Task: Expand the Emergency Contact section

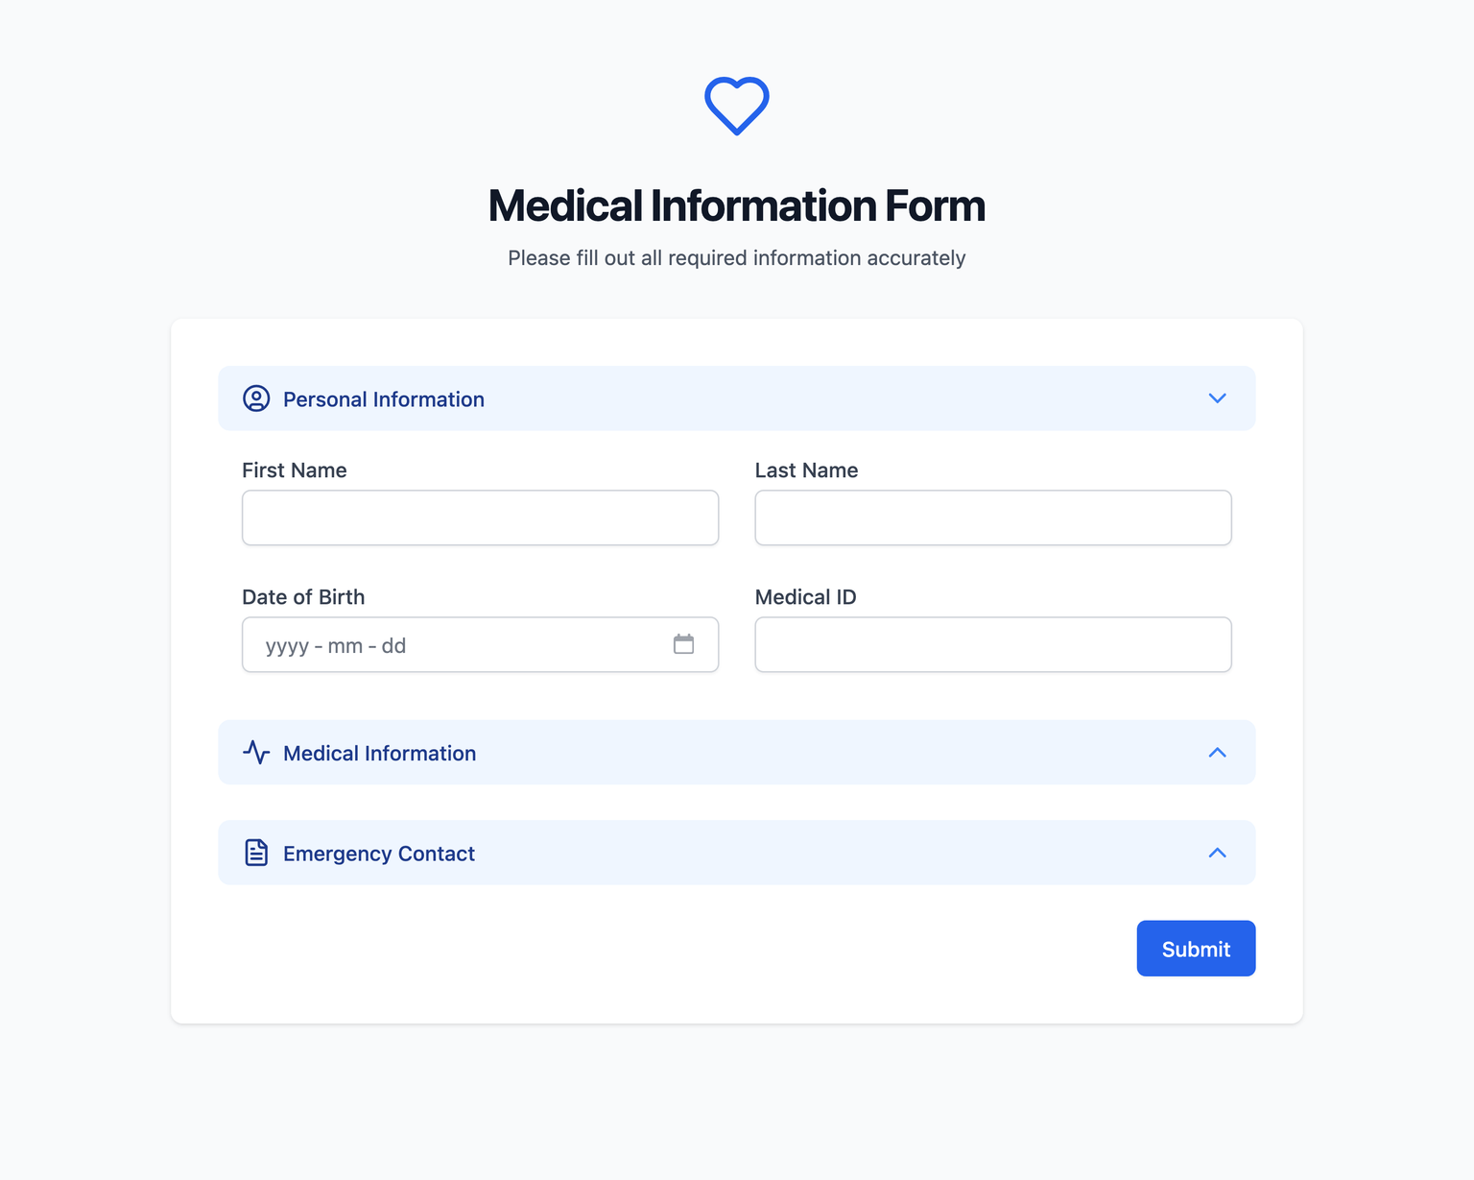Action: tap(1217, 853)
